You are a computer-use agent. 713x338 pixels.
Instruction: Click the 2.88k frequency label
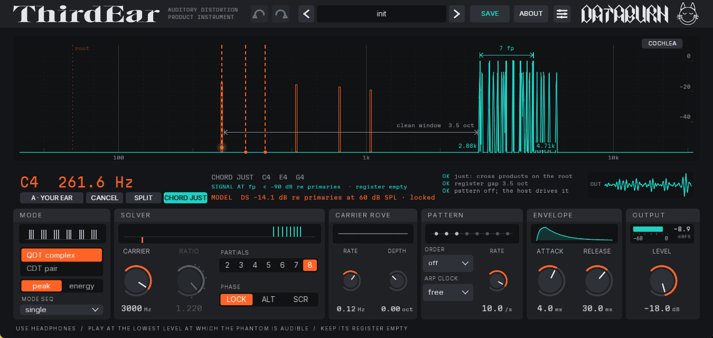point(467,146)
